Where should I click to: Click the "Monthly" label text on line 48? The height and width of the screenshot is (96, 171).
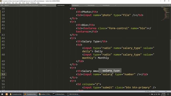103,58
